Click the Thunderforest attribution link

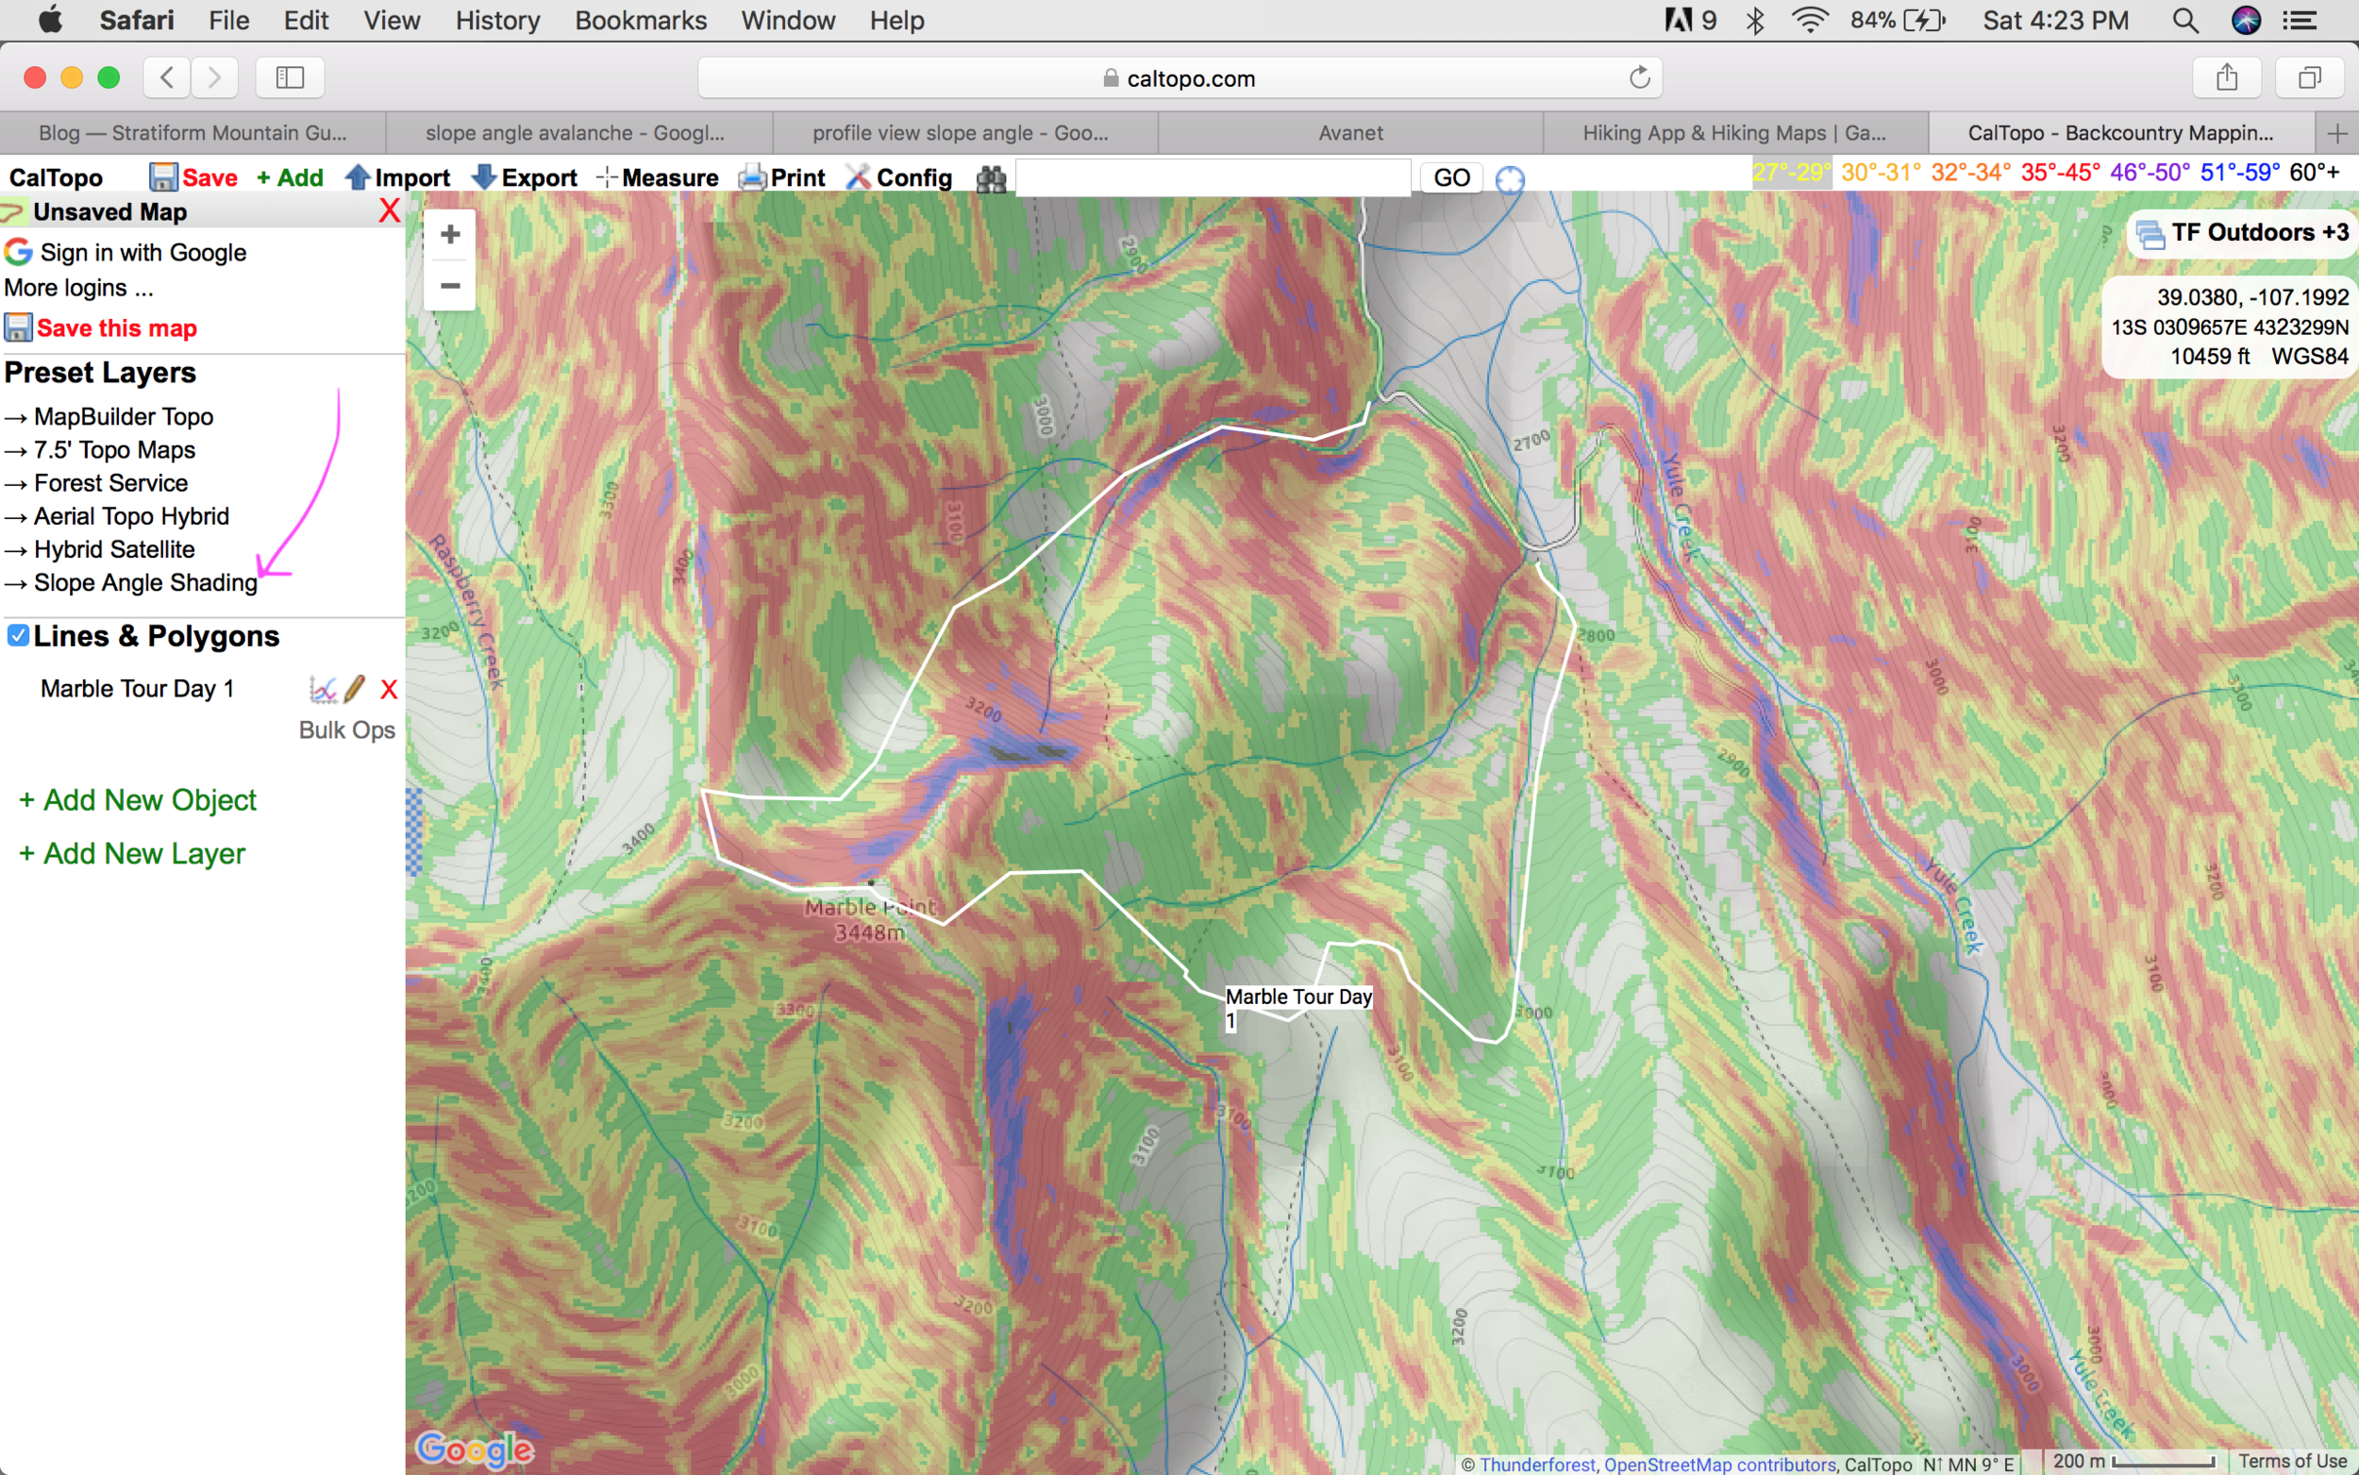pyautogui.click(x=1537, y=1465)
